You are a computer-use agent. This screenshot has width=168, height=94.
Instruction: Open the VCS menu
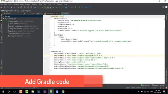54,4
